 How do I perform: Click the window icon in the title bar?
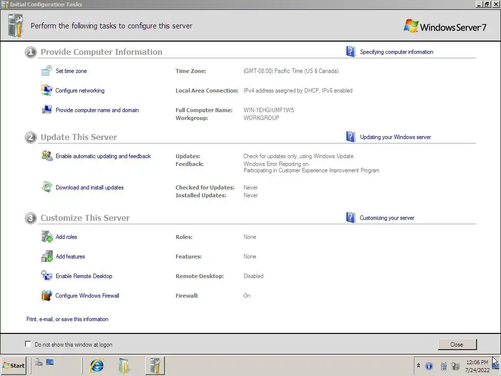click(5, 4)
